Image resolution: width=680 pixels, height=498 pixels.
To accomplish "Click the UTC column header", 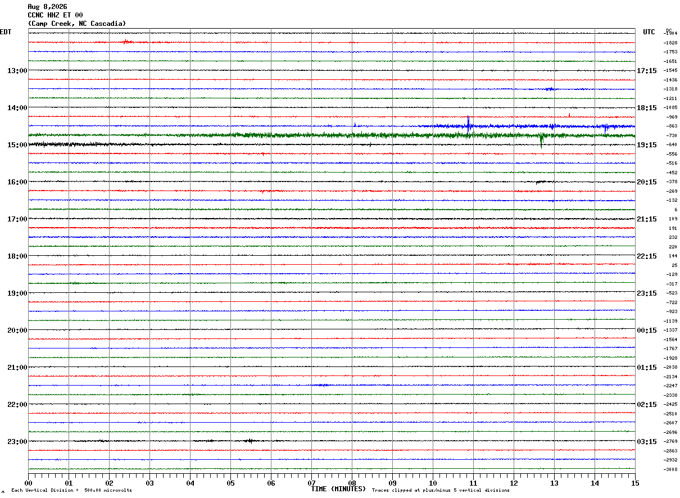I will [649, 32].
